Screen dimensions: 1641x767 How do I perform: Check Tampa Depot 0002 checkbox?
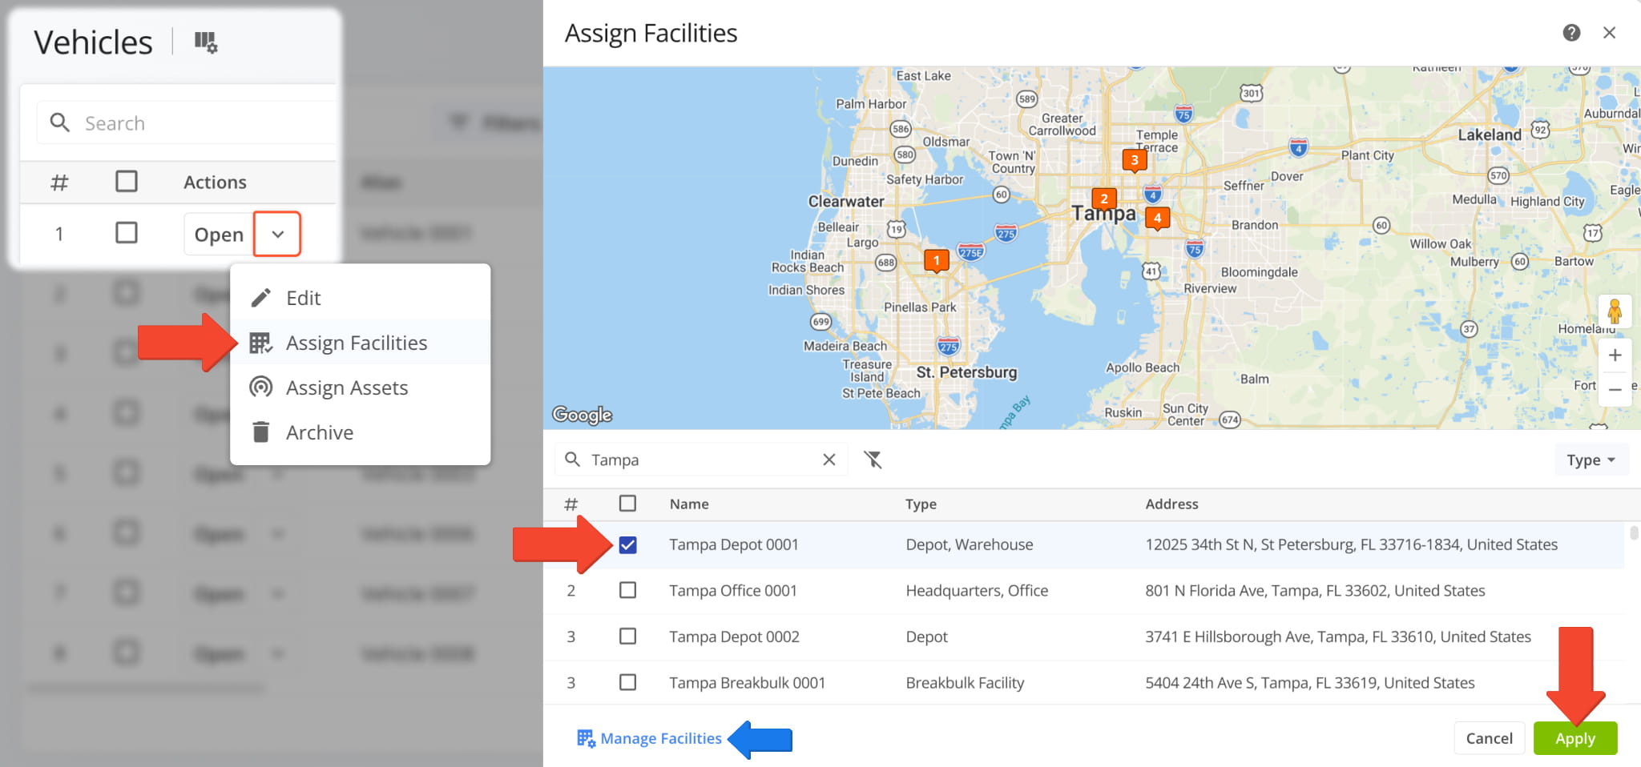pos(627,636)
